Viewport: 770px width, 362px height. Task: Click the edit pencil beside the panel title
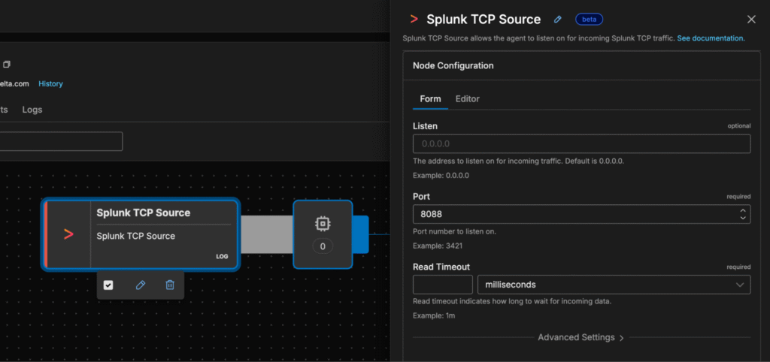557,20
